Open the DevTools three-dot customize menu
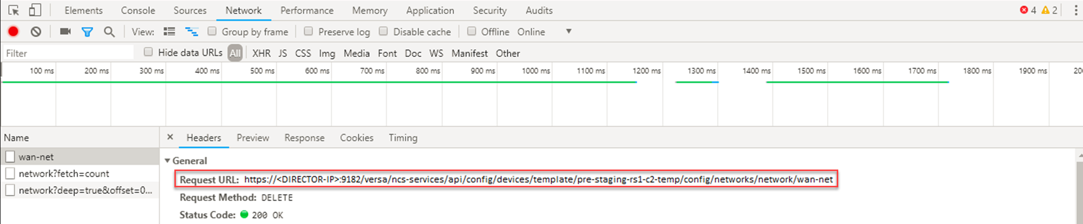The height and width of the screenshot is (224, 1083). pyautogui.click(x=1076, y=10)
